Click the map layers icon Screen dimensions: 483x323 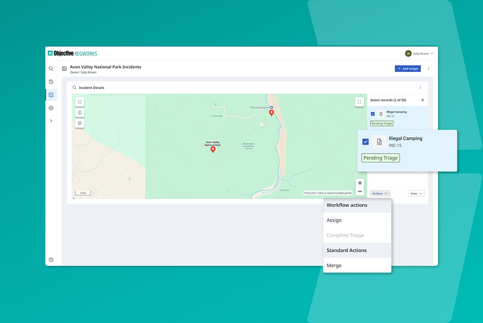[x=80, y=123]
